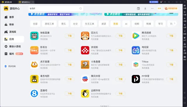Click the 领取福利券 coupon button
The image size is (187, 107).
171,9
